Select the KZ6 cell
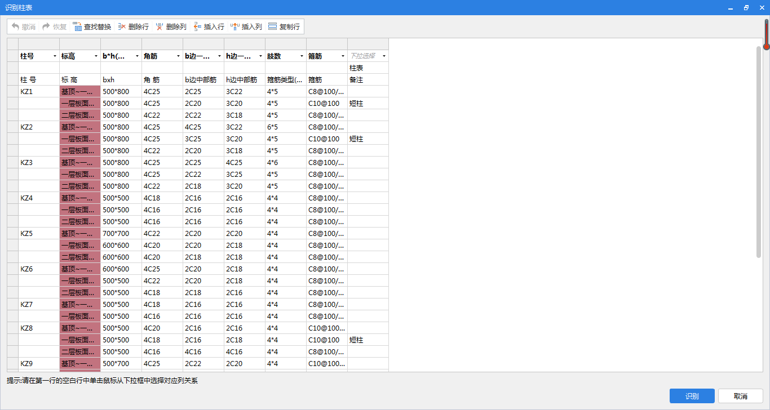The height and width of the screenshot is (410, 770). [39, 269]
